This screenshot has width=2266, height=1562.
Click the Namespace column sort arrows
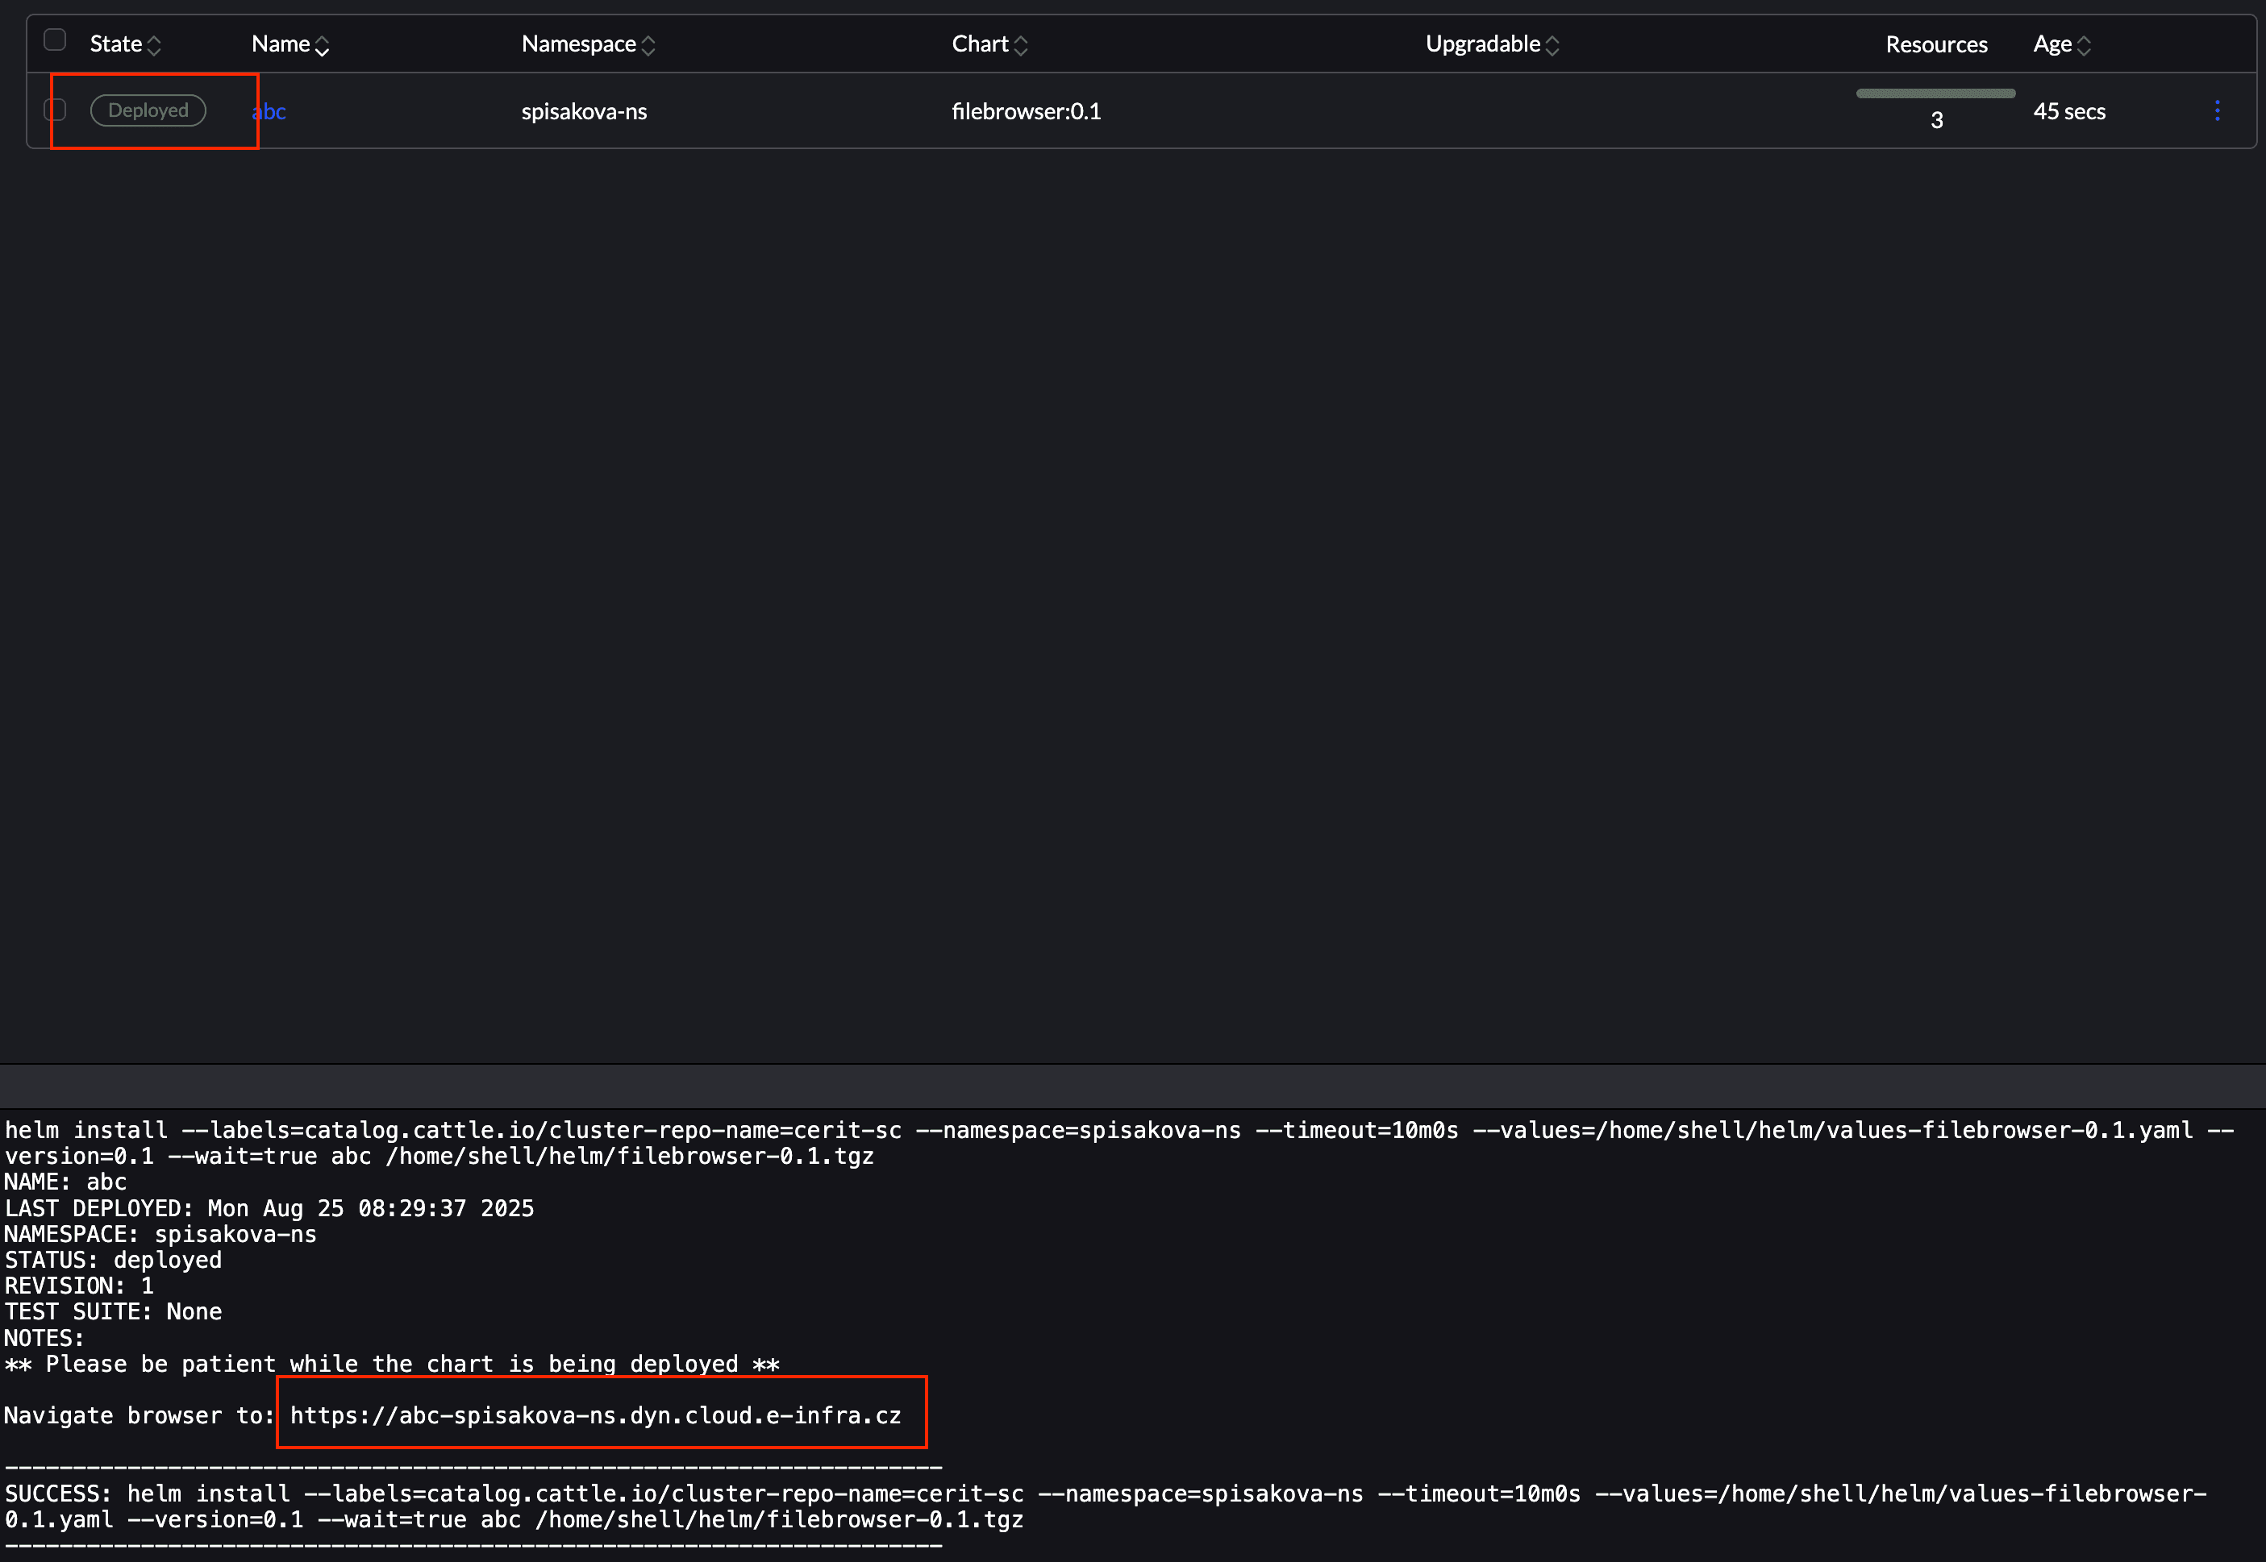648,44
